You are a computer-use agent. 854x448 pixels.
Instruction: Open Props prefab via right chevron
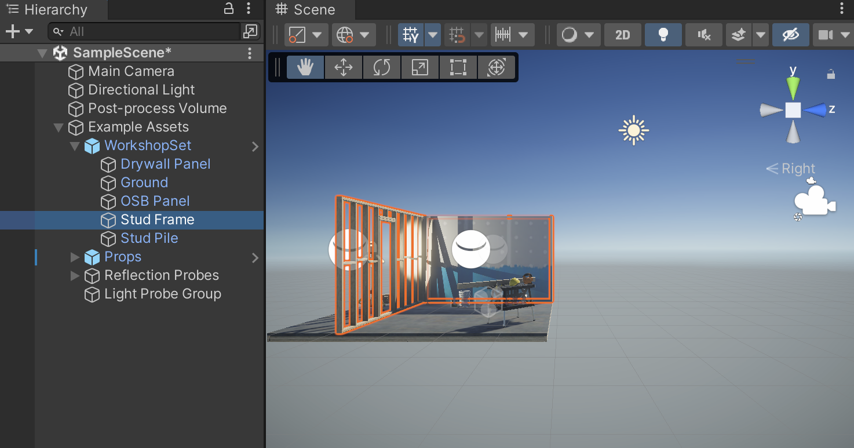click(255, 258)
